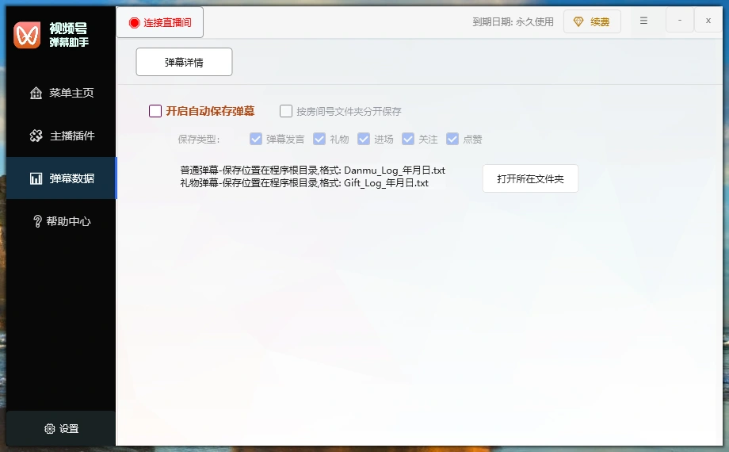This screenshot has height=452, width=729.
Task: Click the question mark icon beside 帮助中心
Action: (x=36, y=222)
